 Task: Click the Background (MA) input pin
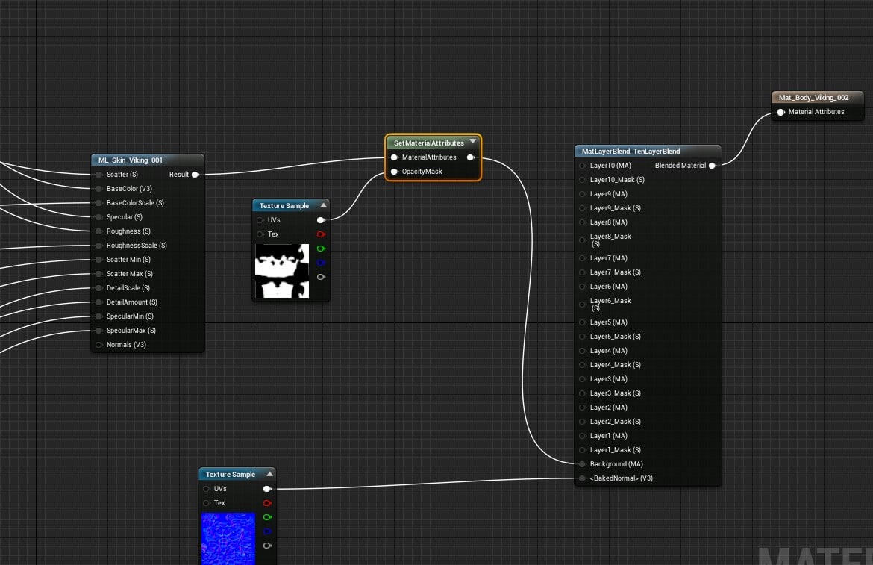(x=582, y=464)
